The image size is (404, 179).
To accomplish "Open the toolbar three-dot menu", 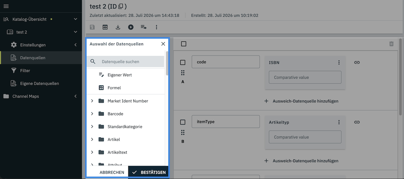I will [x=157, y=27].
